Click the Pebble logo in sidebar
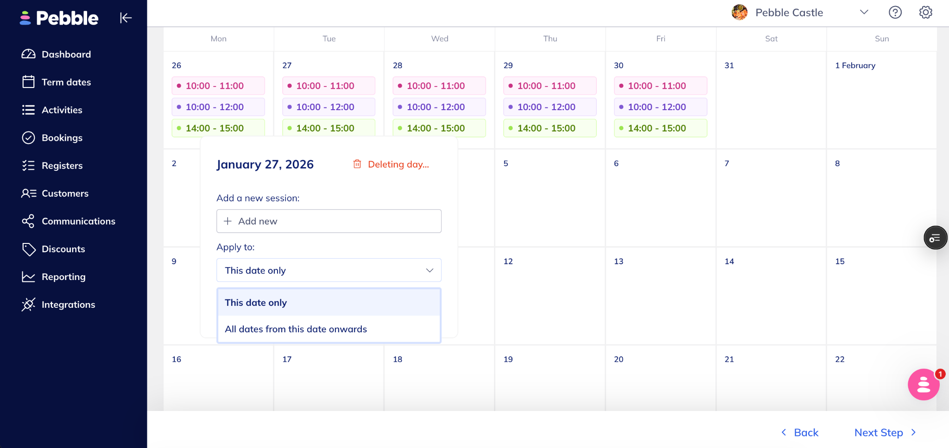Screen dimensions: 949x448 (59, 18)
